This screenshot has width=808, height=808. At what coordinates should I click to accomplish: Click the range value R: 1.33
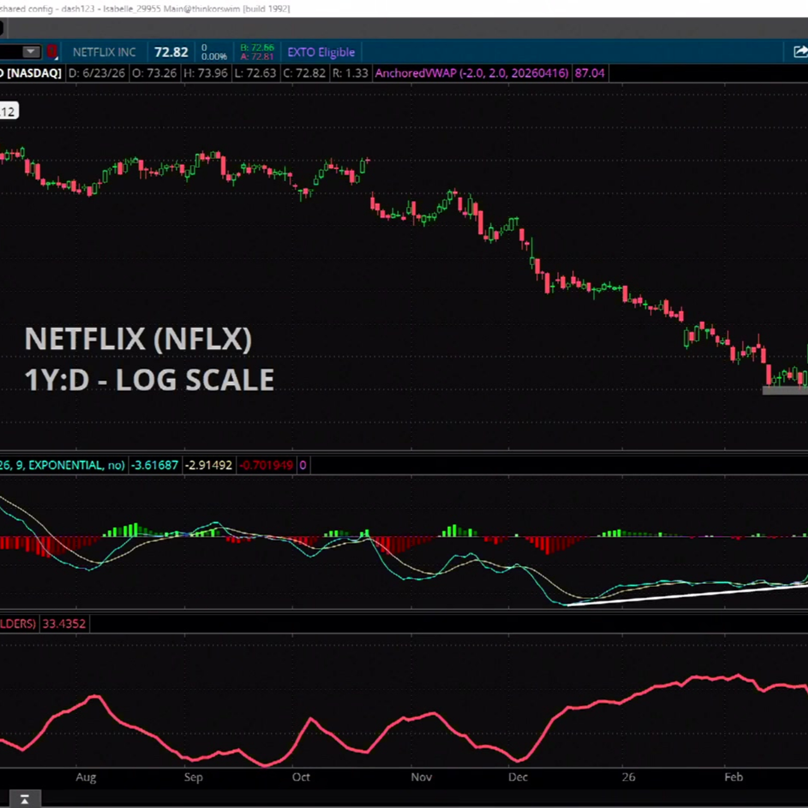click(x=350, y=73)
